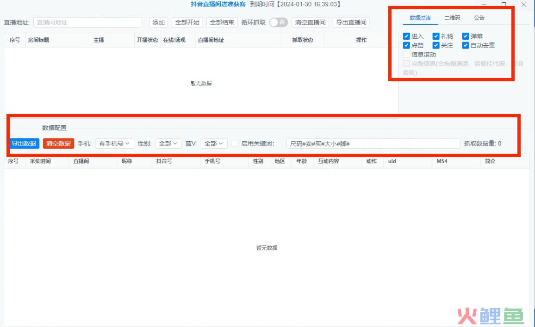Click the 抓取数据量: 0 counter
This screenshot has width=535, height=327.
point(482,143)
